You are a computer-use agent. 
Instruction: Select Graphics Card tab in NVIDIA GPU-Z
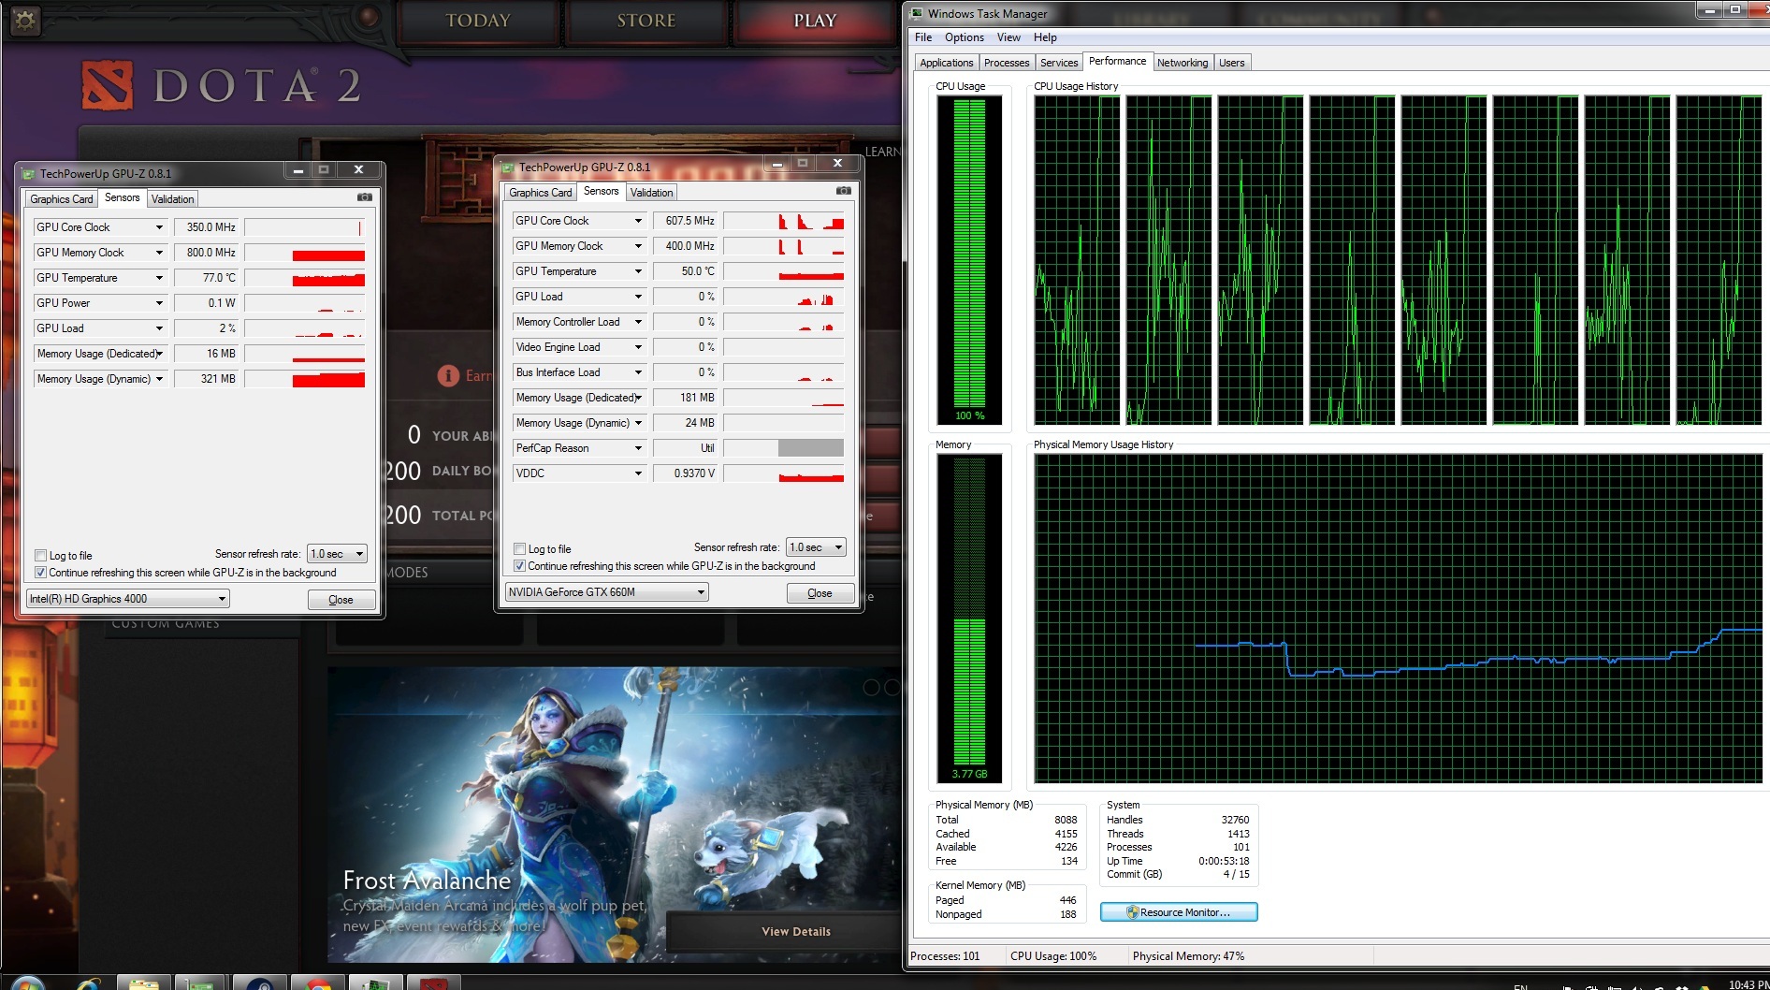coord(541,193)
